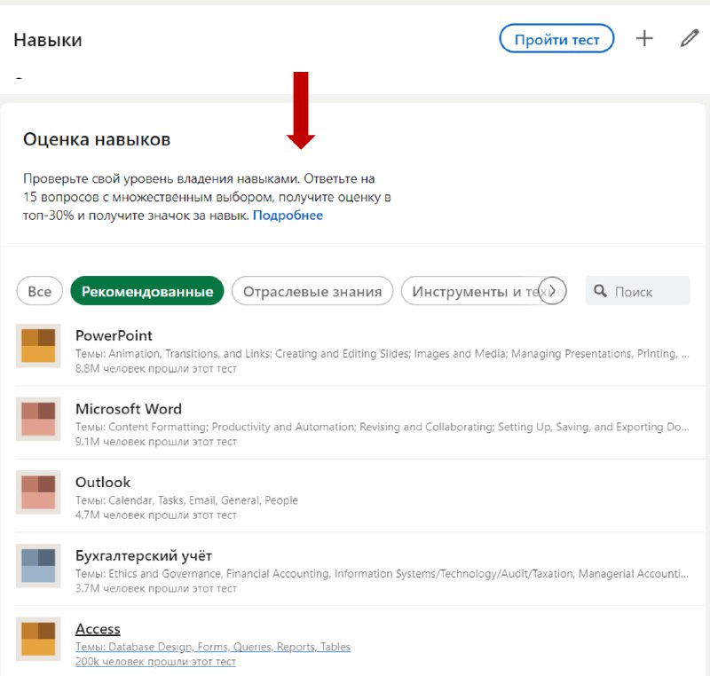This screenshot has height=676, width=710.
Task: Open the PowerPoint skill test title
Action: tap(114, 335)
